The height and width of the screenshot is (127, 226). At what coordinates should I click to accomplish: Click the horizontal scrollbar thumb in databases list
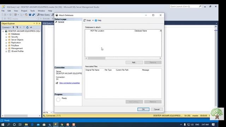(x=96, y=58)
